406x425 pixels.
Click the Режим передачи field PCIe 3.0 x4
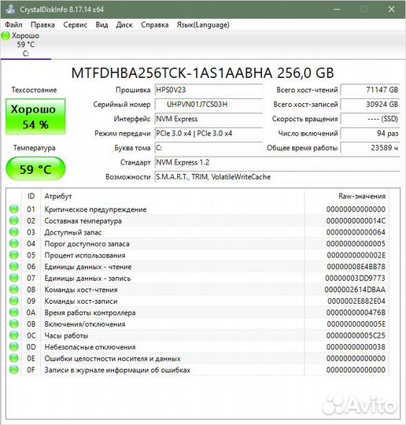click(209, 133)
